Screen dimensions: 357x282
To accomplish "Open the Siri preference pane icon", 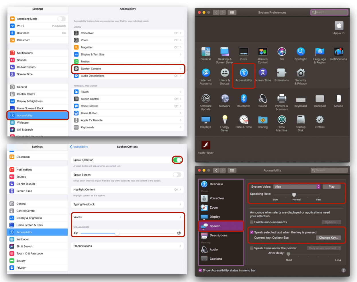I will (282, 52).
